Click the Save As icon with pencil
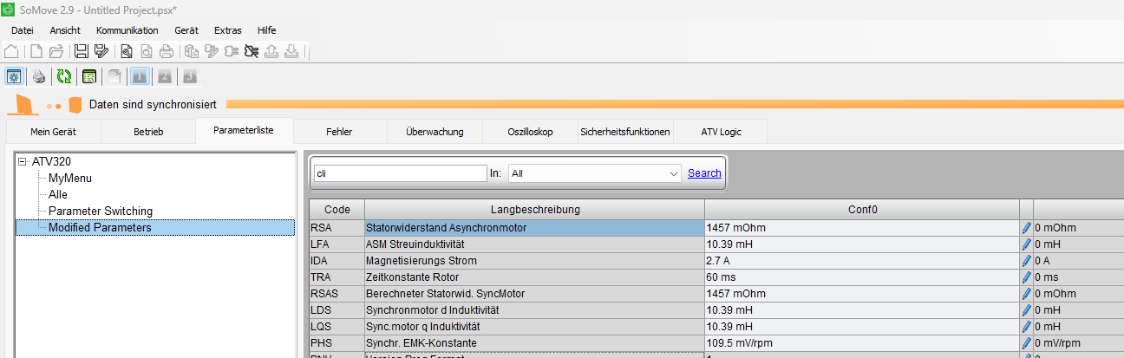This screenshot has width=1124, height=358. coord(101,51)
